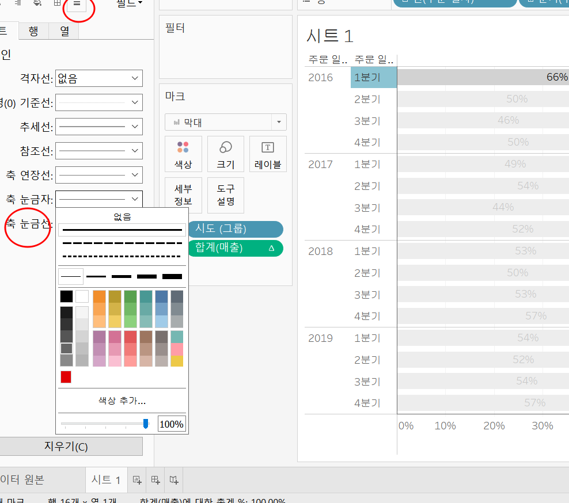
Task: Open the Lines format icon
Action: (x=77, y=3)
